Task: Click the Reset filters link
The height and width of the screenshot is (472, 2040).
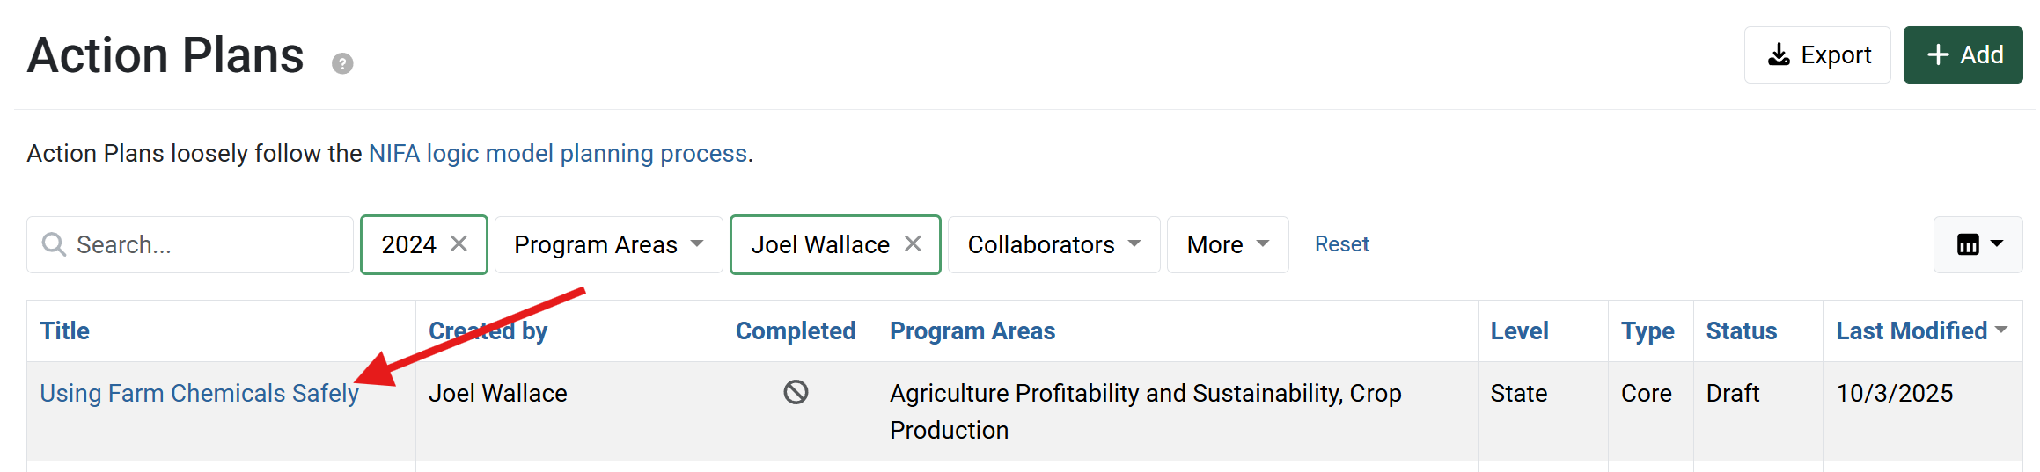Action: click(x=1341, y=244)
